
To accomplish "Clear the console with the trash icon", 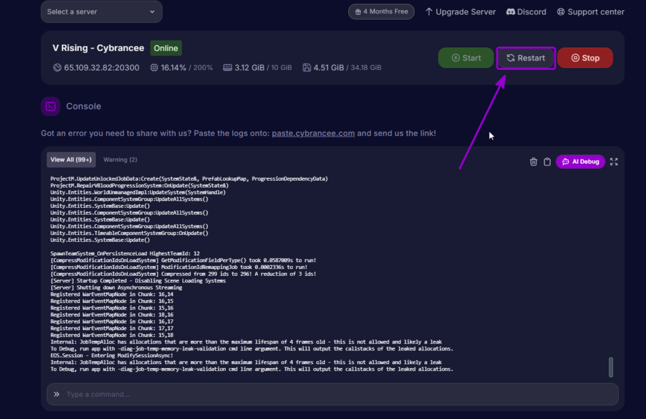I will 533,162.
